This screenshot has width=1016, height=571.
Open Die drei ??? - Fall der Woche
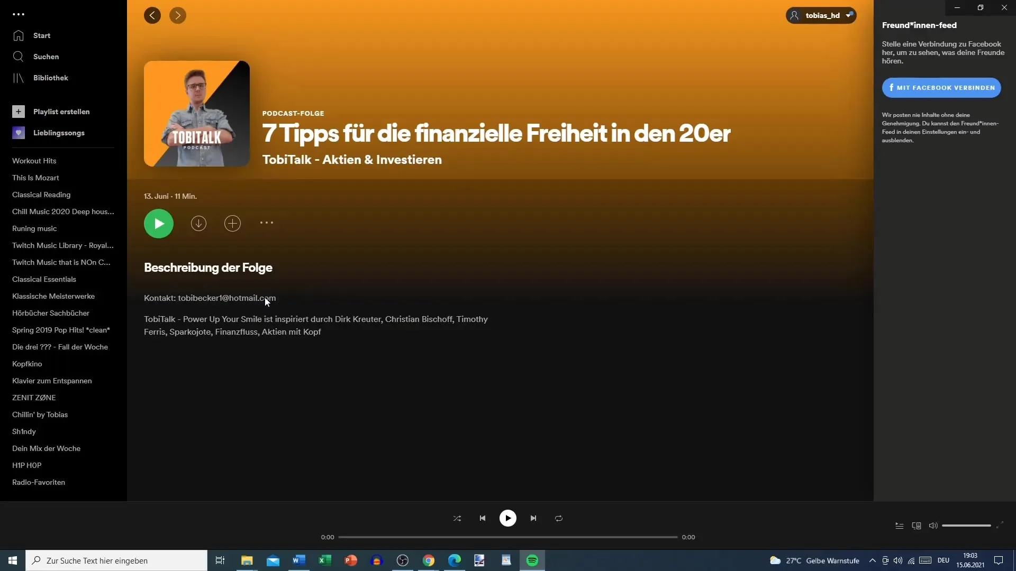(x=60, y=347)
